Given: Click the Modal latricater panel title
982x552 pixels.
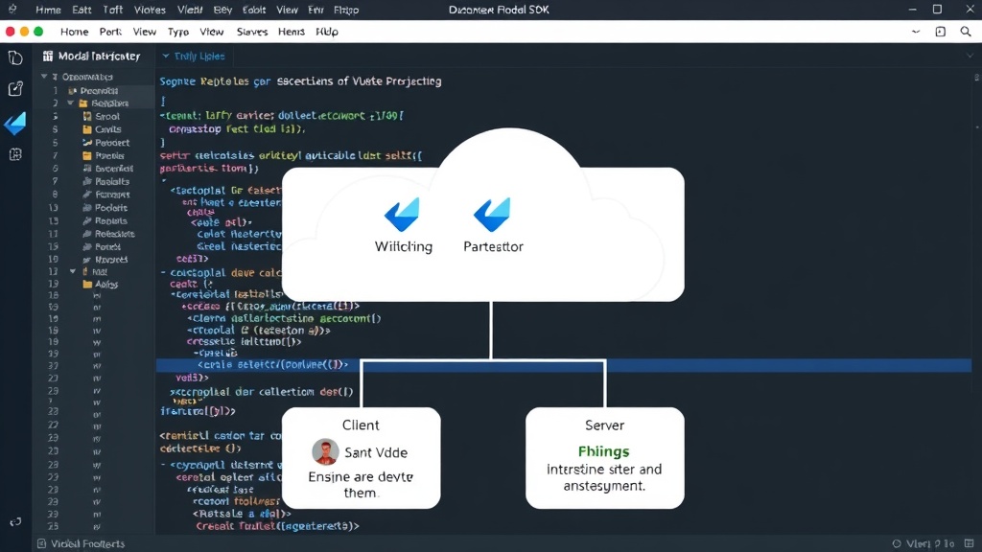Looking at the screenshot, I should pyautogui.click(x=99, y=56).
